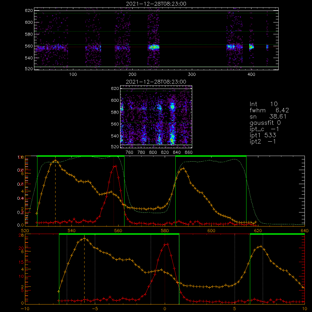Click left thick green bar atop 520–640 plot
This screenshot has height=312, width=312.
(81, 156)
